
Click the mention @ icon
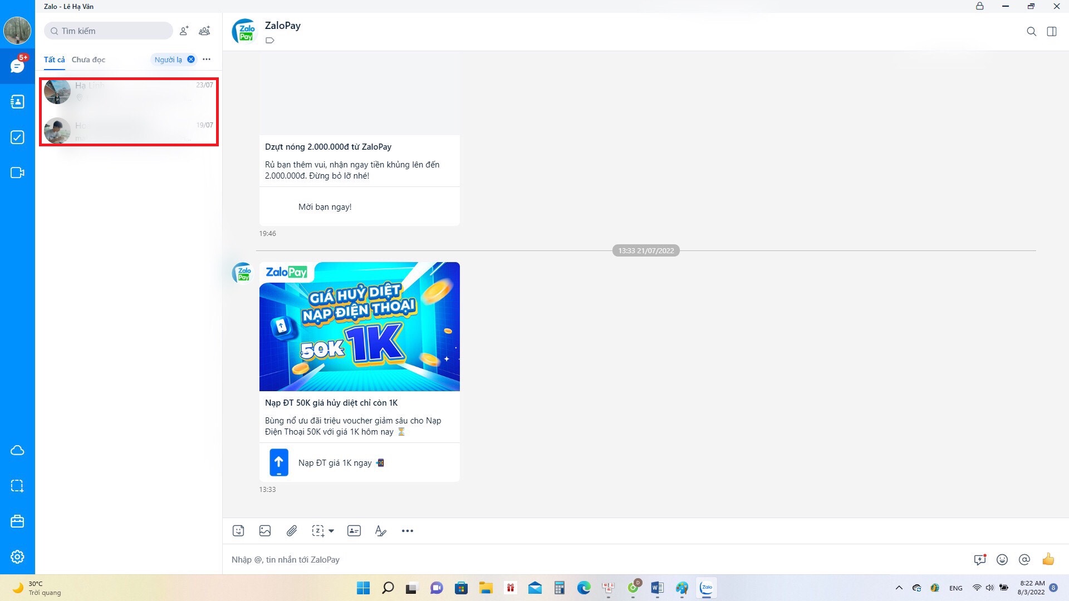point(1024,559)
